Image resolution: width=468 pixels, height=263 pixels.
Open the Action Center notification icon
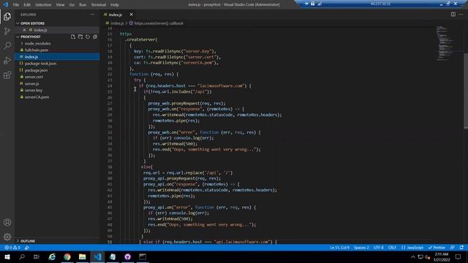(x=458, y=256)
